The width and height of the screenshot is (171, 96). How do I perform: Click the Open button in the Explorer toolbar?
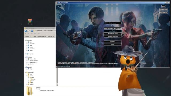point(34,36)
